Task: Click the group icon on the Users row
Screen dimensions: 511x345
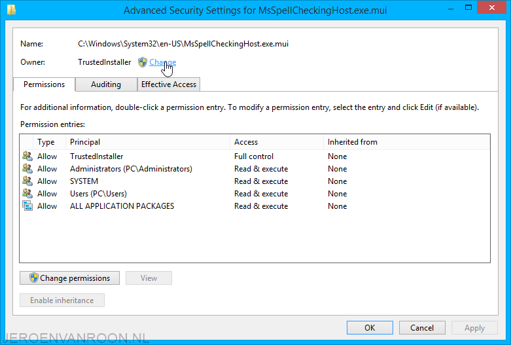Action: [27, 193]
